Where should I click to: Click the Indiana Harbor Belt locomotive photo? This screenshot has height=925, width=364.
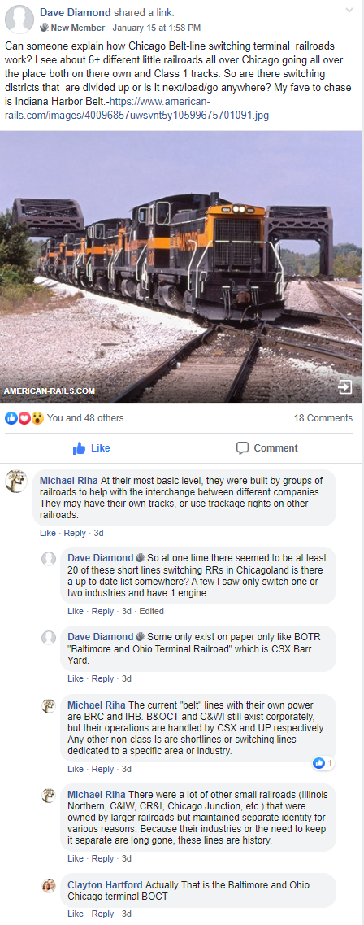pos(182,267)
